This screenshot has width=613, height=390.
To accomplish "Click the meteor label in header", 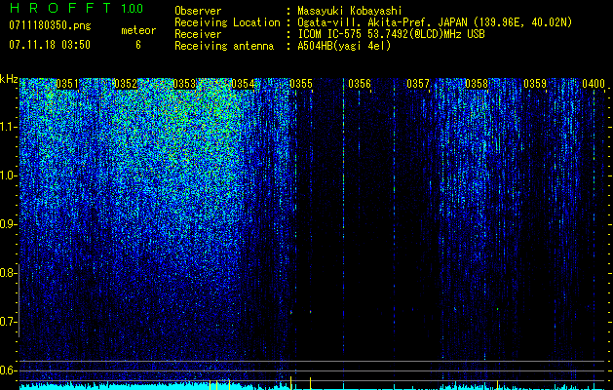I will [x=138, y=30].
